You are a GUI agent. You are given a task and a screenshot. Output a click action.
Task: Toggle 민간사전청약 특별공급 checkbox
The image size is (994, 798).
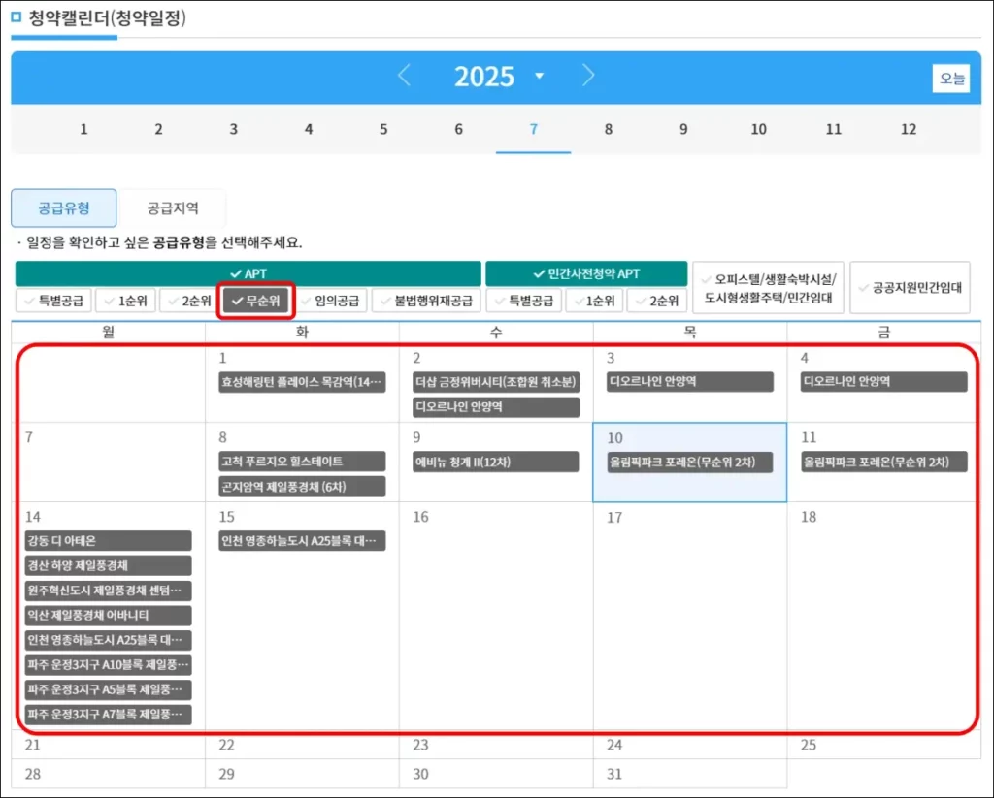pos(524,301)
